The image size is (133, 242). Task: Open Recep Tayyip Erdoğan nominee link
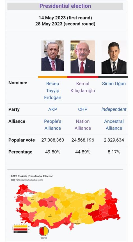[53, 91]
